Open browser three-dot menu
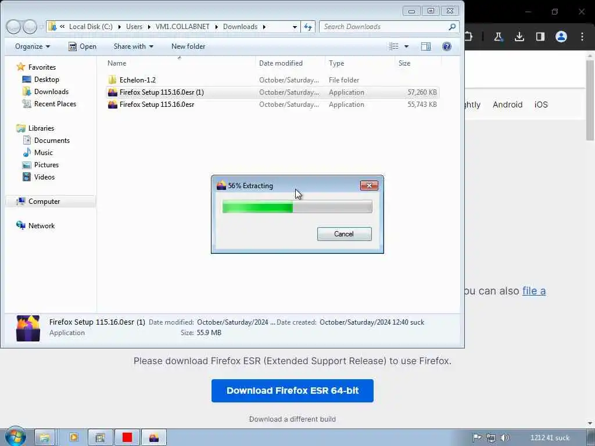This screenshot has height=446, width=595. (582, 37)
